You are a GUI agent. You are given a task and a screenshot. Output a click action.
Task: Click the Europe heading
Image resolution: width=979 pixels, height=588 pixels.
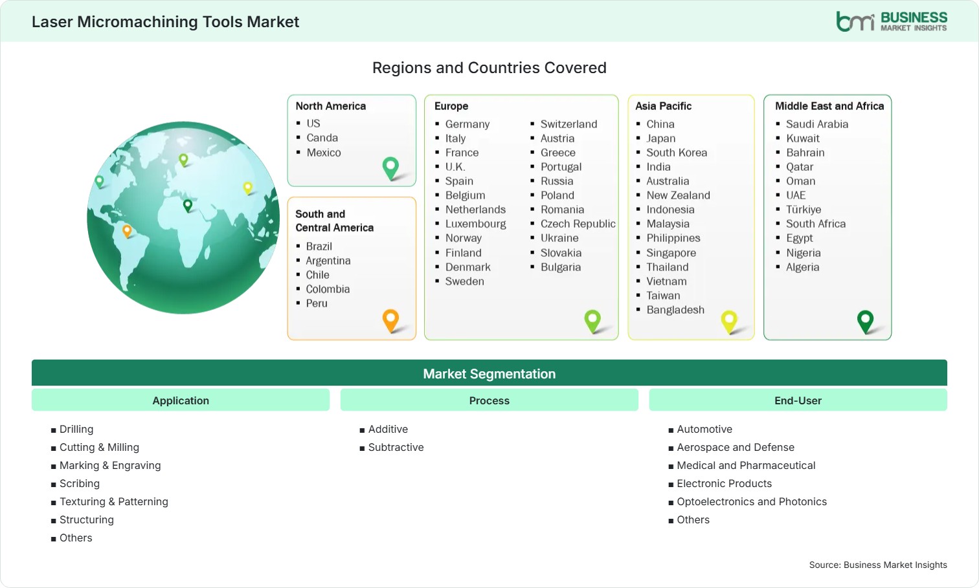pyautogui.click(x=451, y=106)
